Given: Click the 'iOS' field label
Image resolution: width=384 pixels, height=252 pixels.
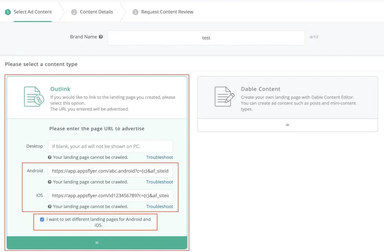Looking at the screenshot, I should pos(39,195).
